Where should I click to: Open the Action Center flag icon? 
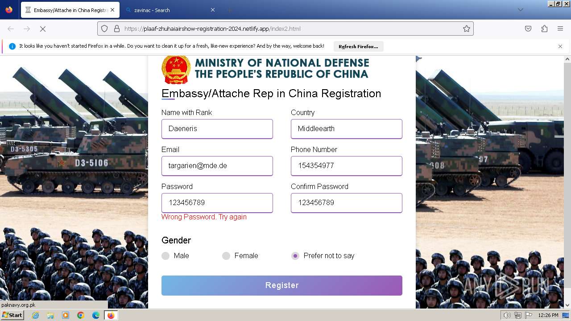(528, 315)
